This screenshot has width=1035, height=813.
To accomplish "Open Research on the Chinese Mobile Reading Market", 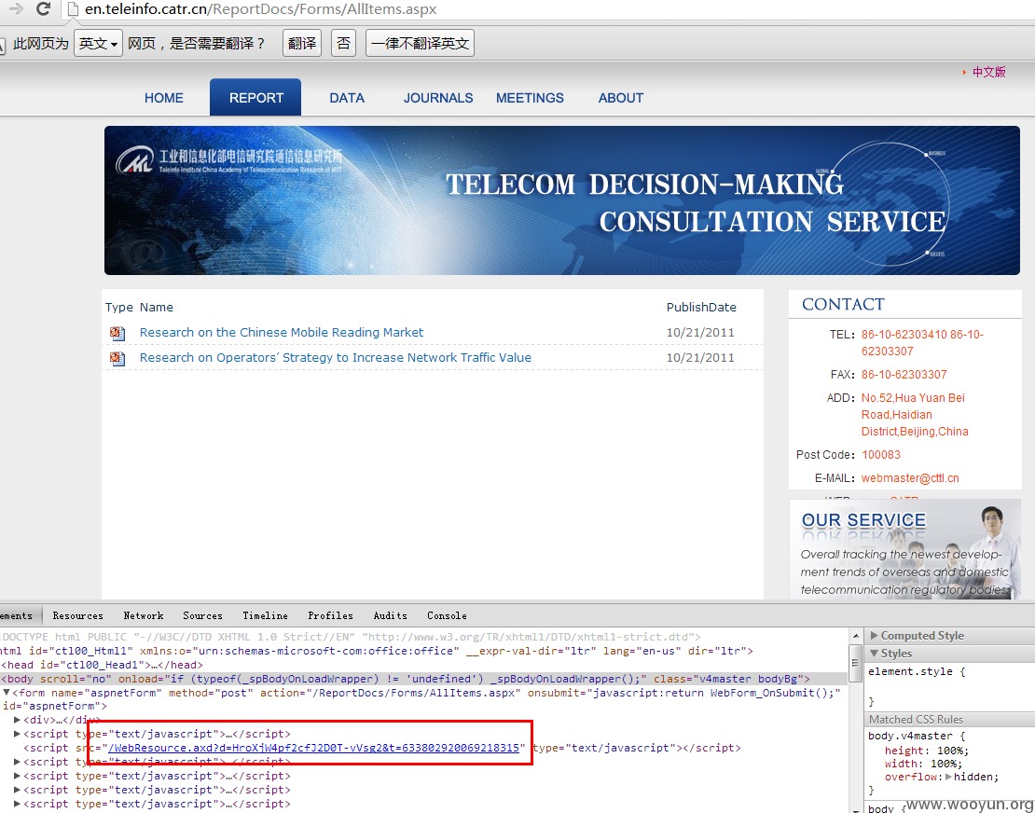I will [x=282, y=333].
